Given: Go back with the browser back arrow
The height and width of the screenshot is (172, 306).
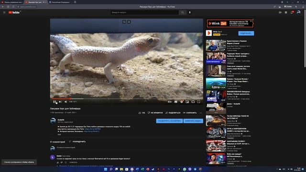Looking at the screenshot, I should [3, 7].
